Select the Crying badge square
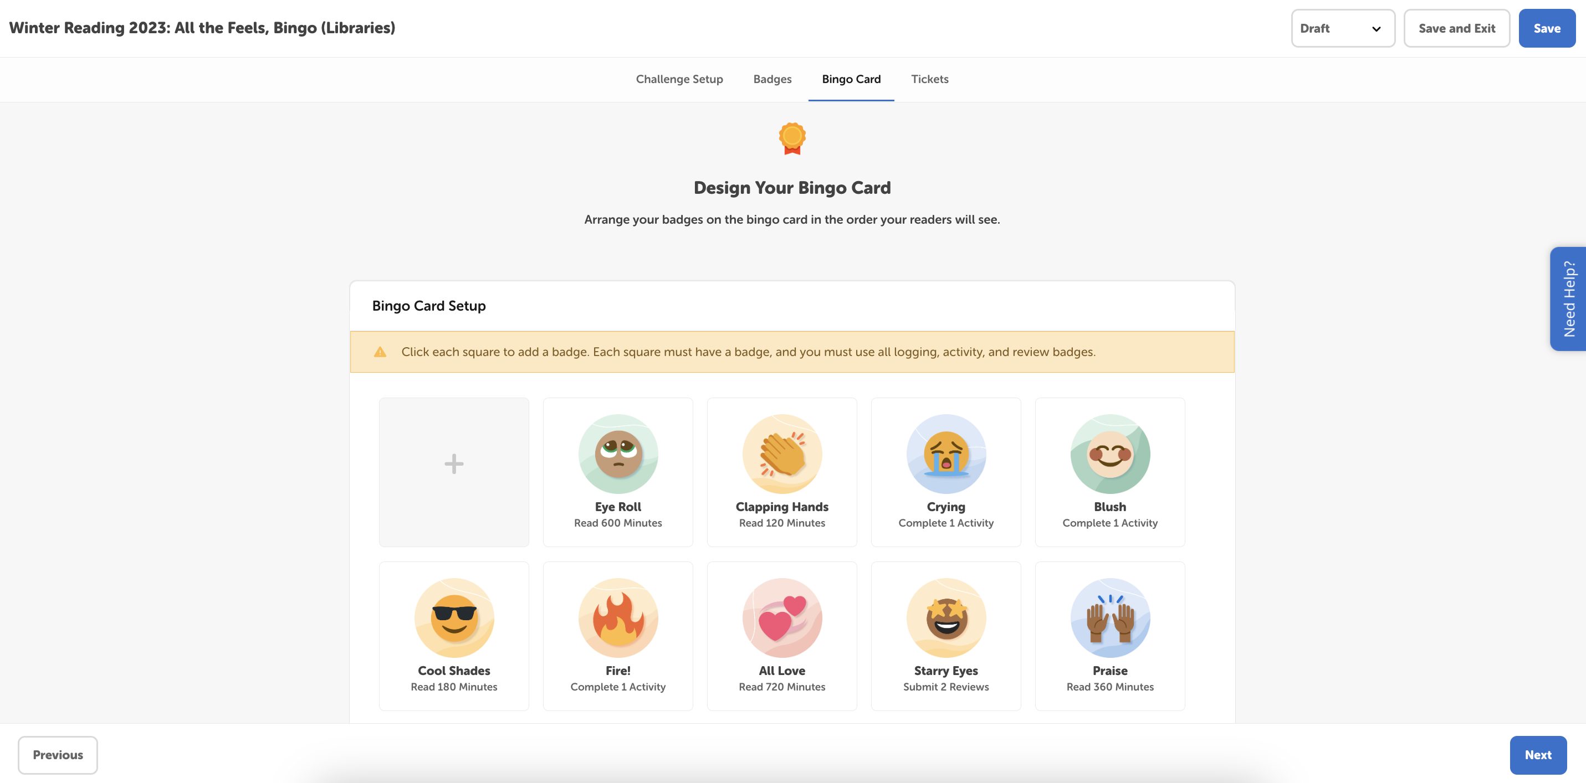This screenshot has width=1586, height=783. [946, 472]
